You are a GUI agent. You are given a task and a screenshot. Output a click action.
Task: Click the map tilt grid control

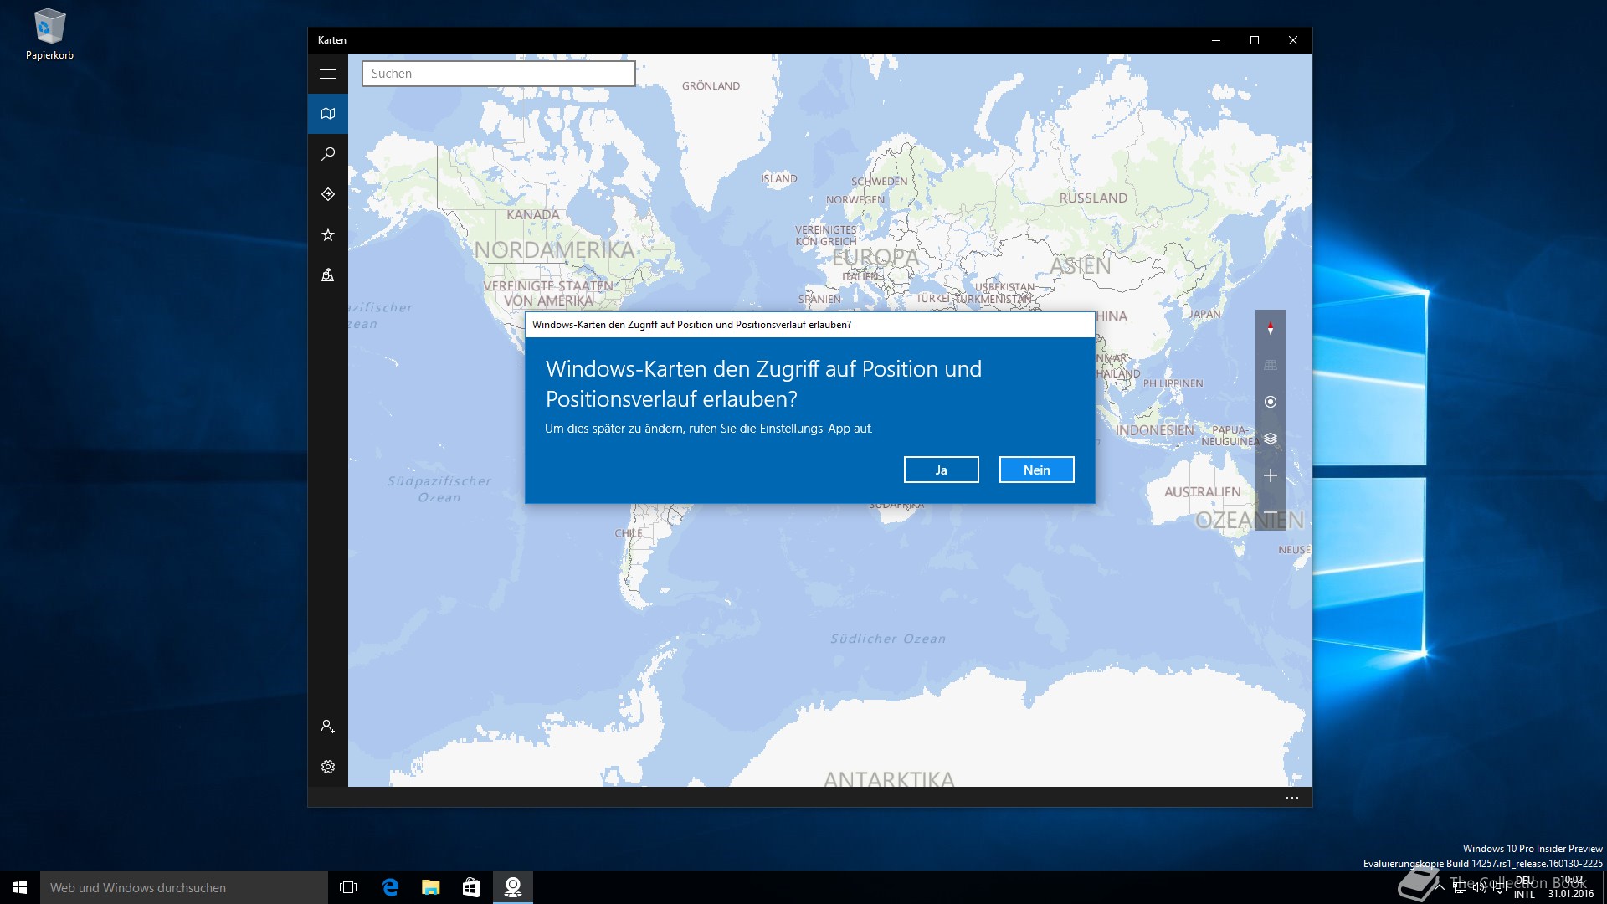tap(1271, 365)
